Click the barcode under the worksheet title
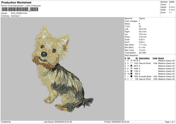This screenshot has width=176, height=124. (x=20, y=9)
